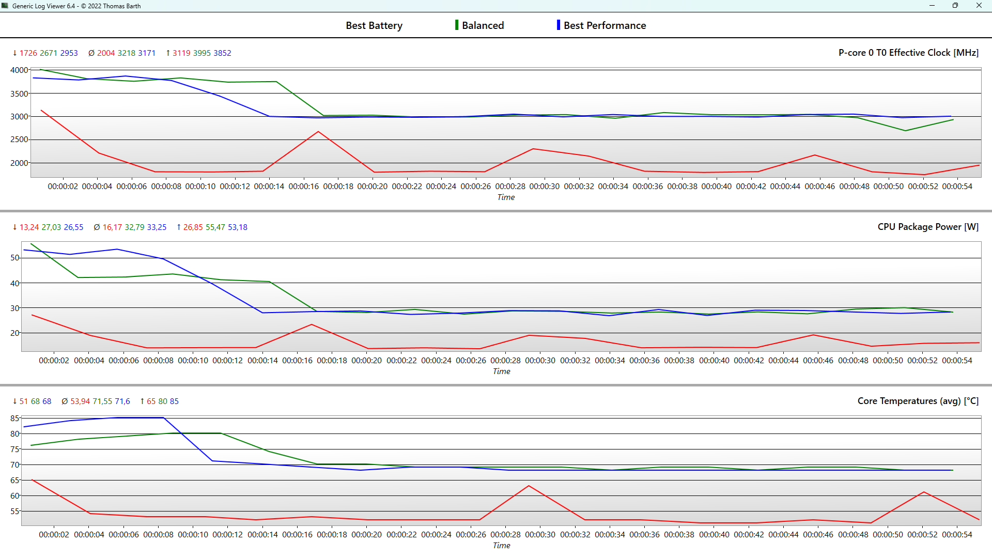Viewport: 992px width, 558px height.
Task: Click the average symbol in clock stats
Action: coord(91,53)
